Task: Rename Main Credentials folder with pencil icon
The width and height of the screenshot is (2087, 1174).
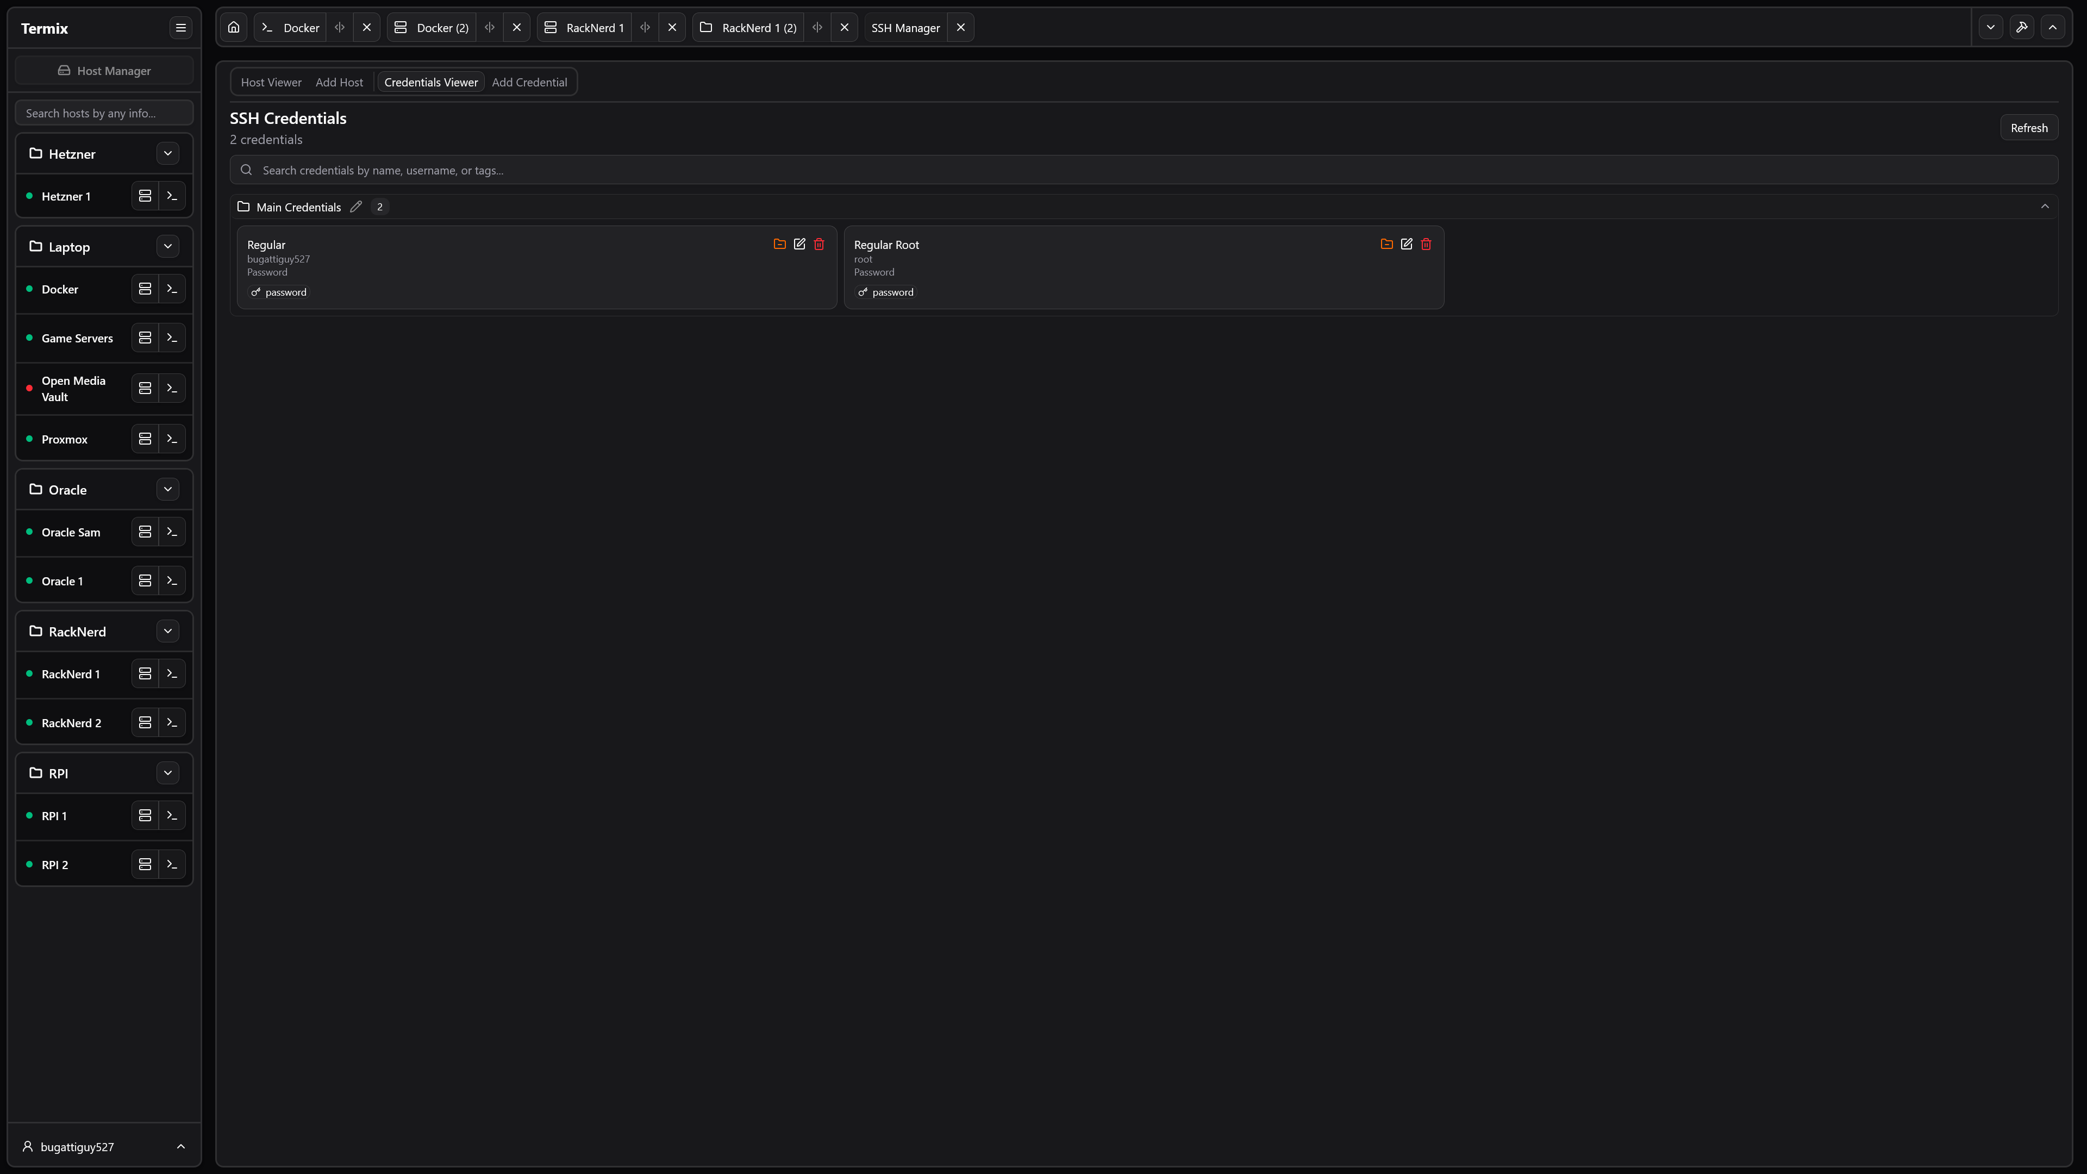Action: [x=355, y=207]
